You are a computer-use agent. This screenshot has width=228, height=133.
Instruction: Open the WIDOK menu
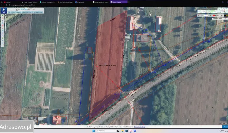click(14, 12)
